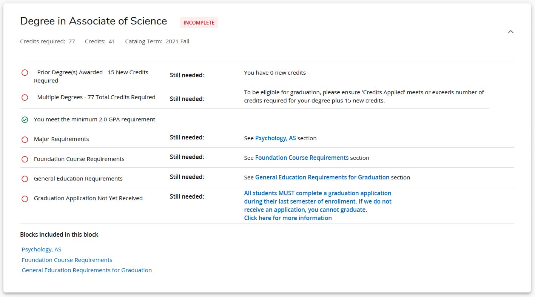Click the red circle for Multiple Degrees requirement
Viewport: 535px width, 297px height.
(x=25, y=97)
